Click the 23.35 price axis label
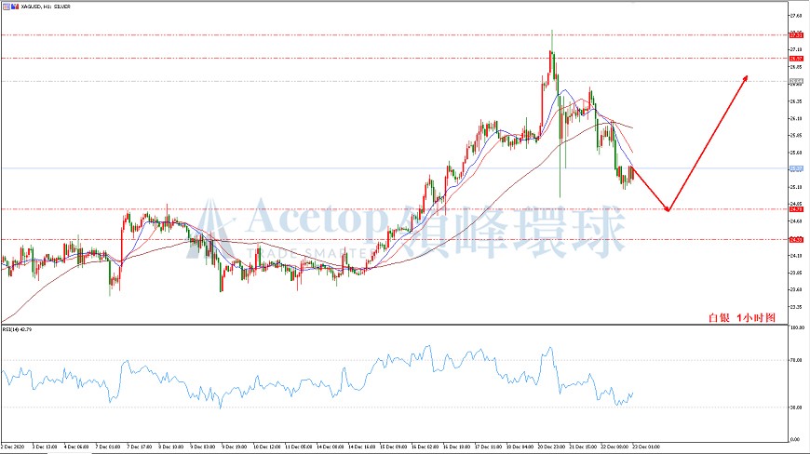Screen dimensions: 810x454 [796, 306]
